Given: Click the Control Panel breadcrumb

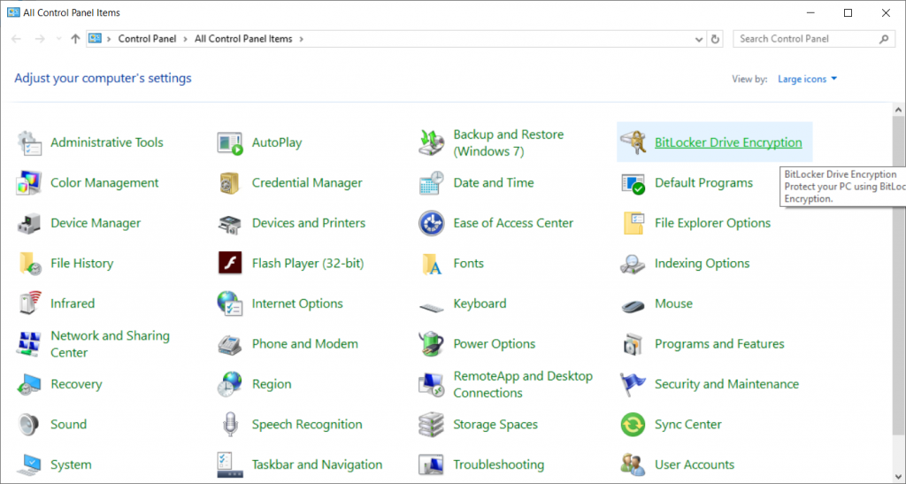Looking at the screenshot, I should pyautogui.click(x=148, y=39).
